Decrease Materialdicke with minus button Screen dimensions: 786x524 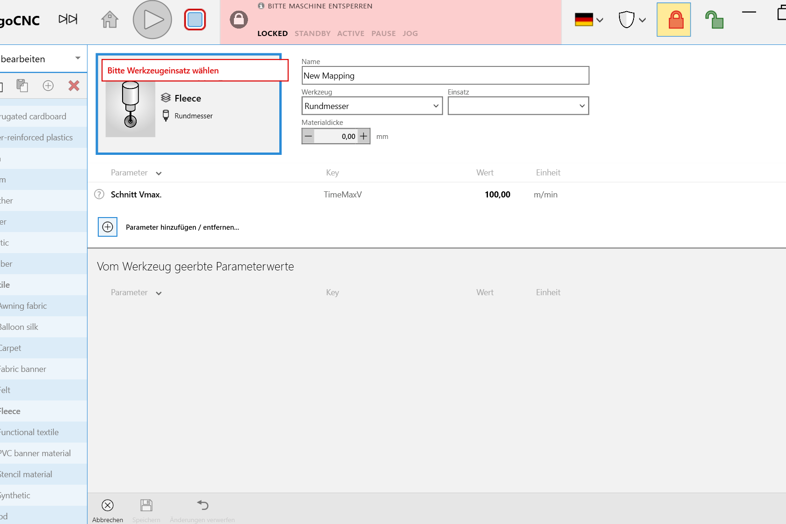(x=308, y=136)
